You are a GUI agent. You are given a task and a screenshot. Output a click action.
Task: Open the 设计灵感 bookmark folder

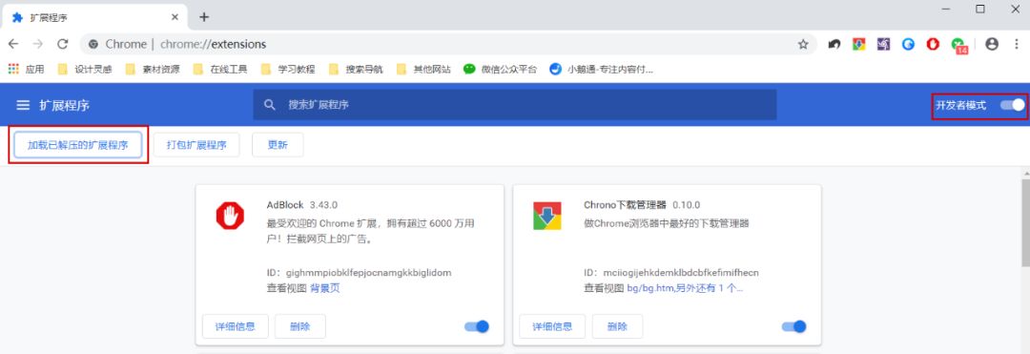click(86, 69)
